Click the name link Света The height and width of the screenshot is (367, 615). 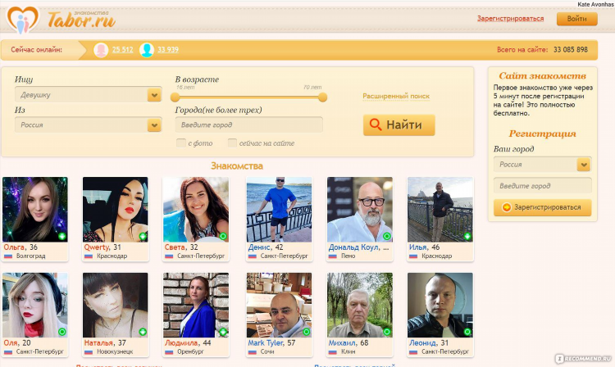pos(175,247)
